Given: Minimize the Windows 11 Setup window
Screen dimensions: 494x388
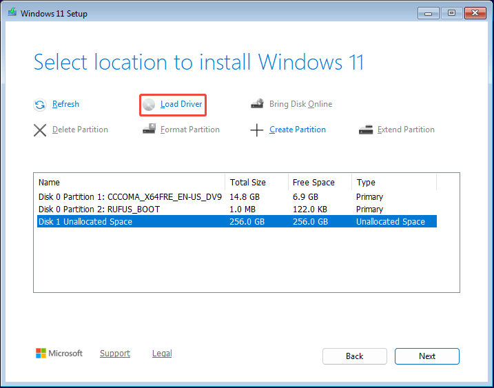Looking at the screenshot, I should pyautogui.click(x=428, y=13).
